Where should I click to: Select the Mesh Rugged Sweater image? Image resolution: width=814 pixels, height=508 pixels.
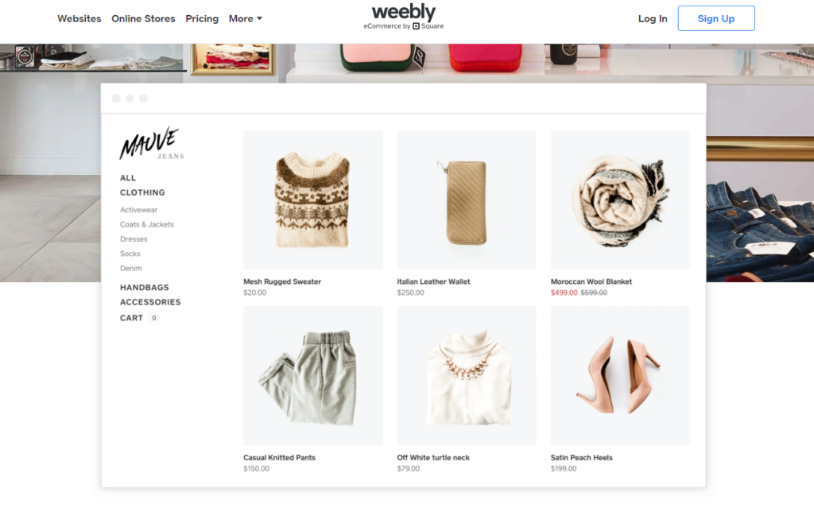click(x=313, y=200)
